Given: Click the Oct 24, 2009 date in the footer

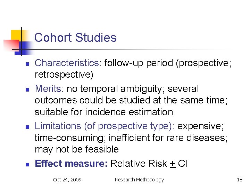Looking at the screenshot, I should coord(67,180).
